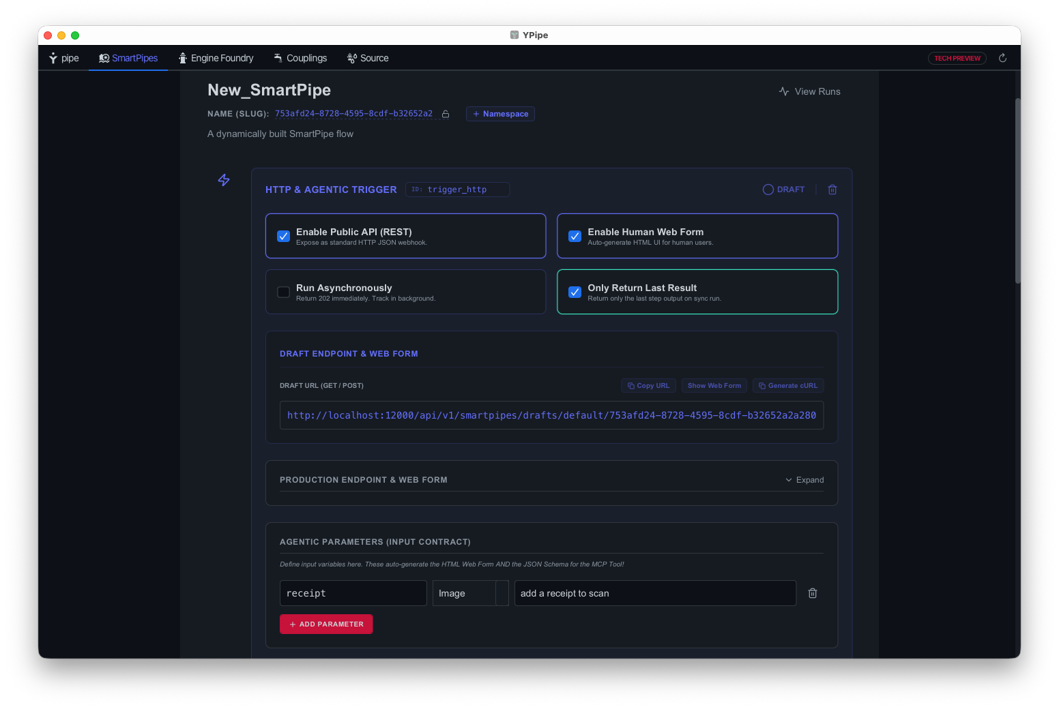Click the HTTP & AGENTIC TRIGGER heading
This screenshot has width=1059, height=709.
point(331,190)
